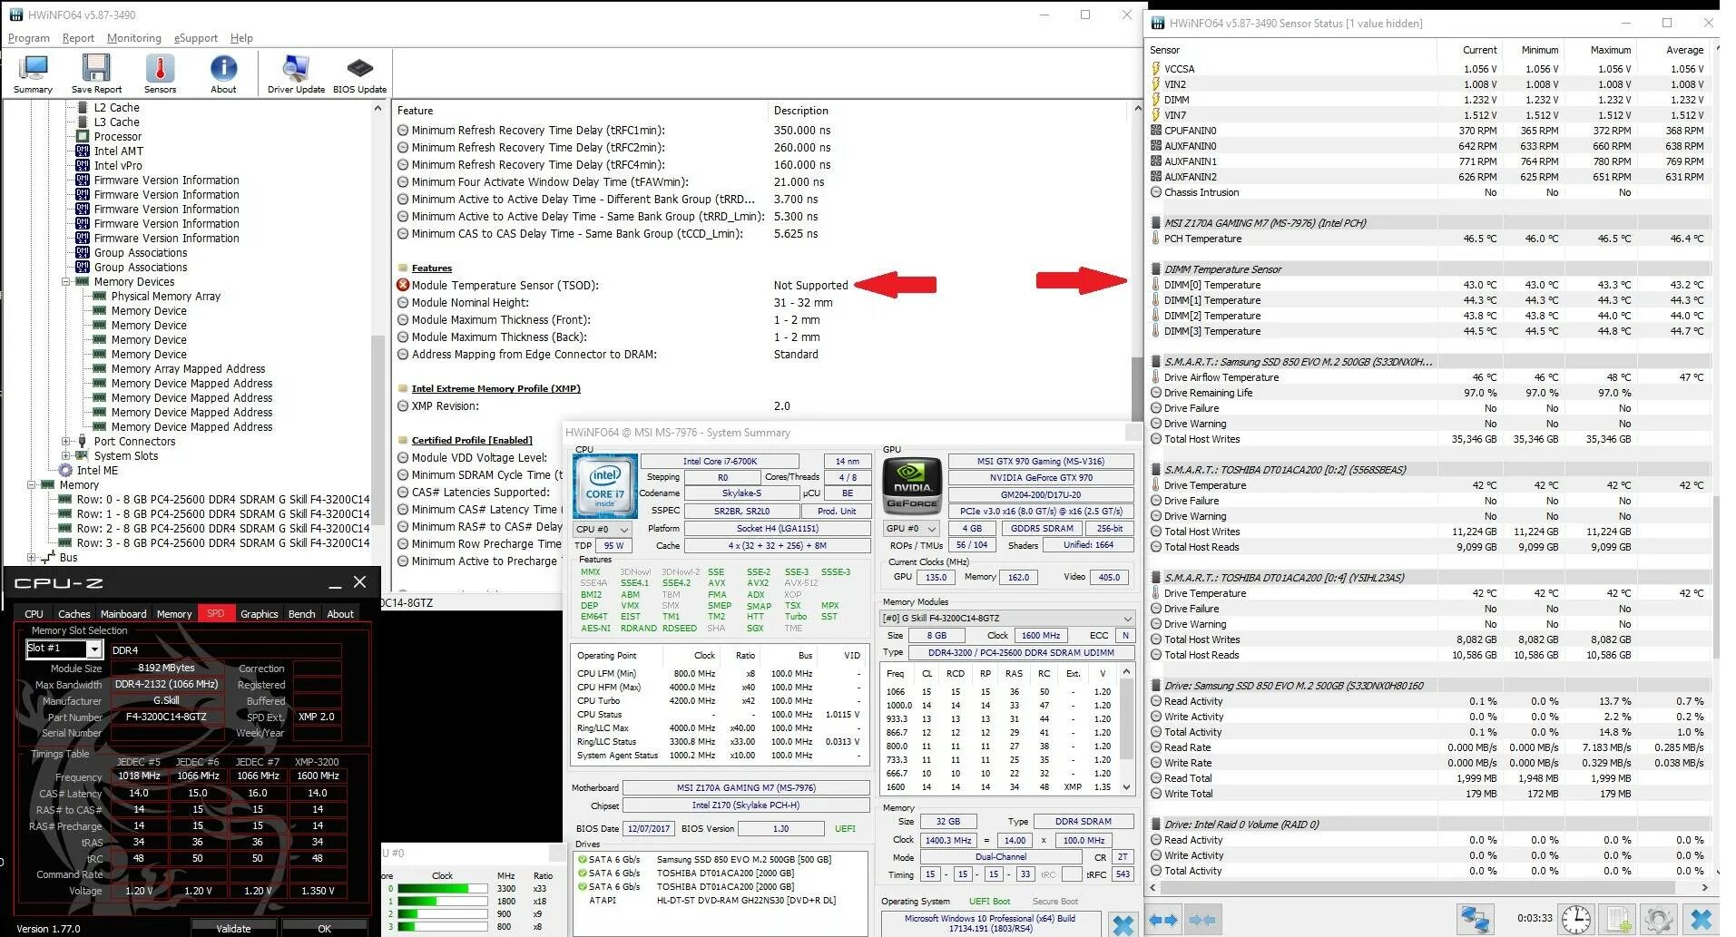Click the logging sheet with plus icon
This screenshot has height=937, width=1736.
click(x=1618, y=919)
